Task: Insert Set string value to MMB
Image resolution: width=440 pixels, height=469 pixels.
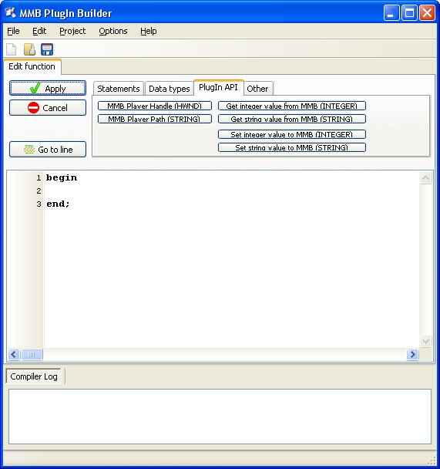Action: pos(292,147)
